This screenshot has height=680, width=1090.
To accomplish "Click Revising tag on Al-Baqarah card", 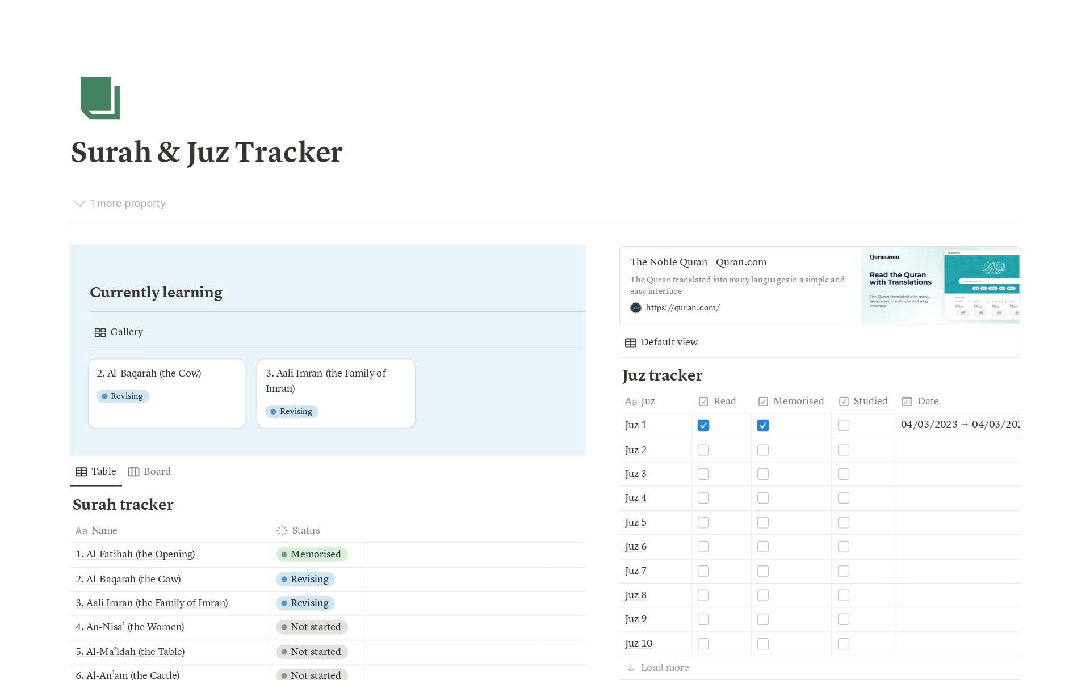I will [123, 396].
